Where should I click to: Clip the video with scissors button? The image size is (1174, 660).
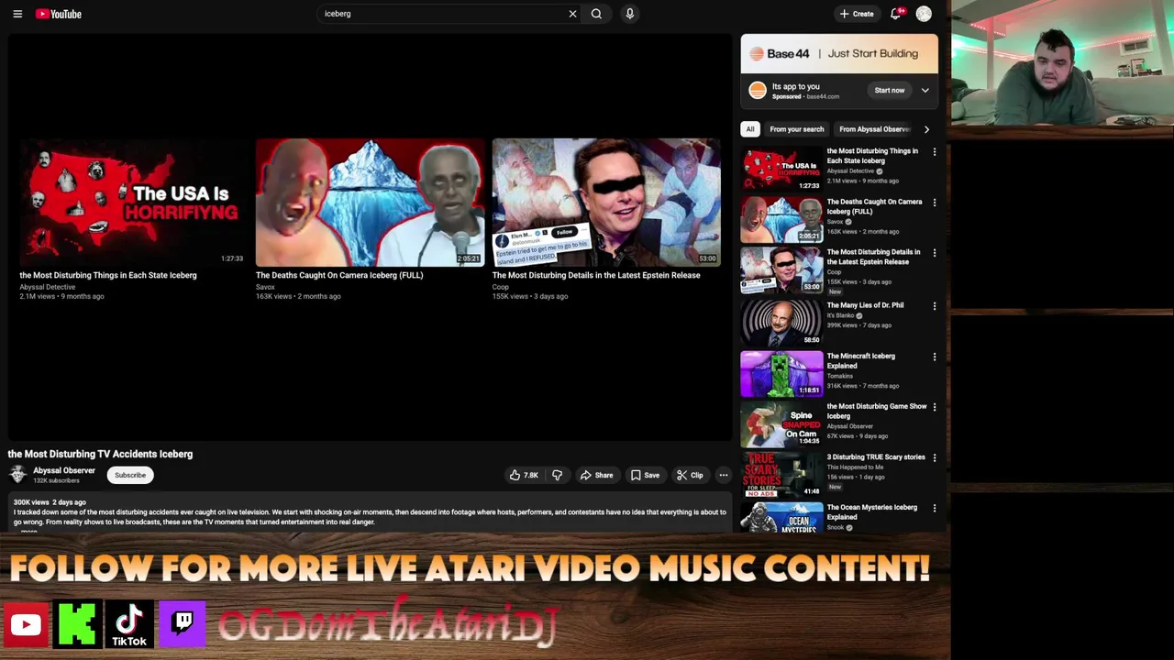(x=690, y=475)
